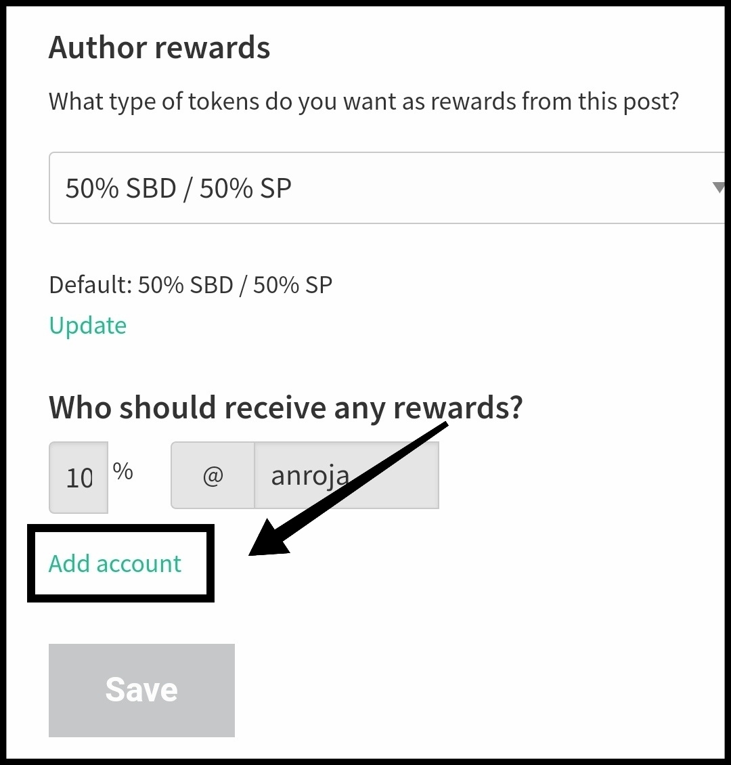Focus the anroja username field
This screenshot has width=731, height=765.
pos(347,475)
